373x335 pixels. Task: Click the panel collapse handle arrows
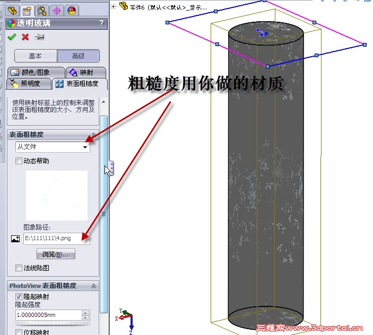(x=111, y=168)
